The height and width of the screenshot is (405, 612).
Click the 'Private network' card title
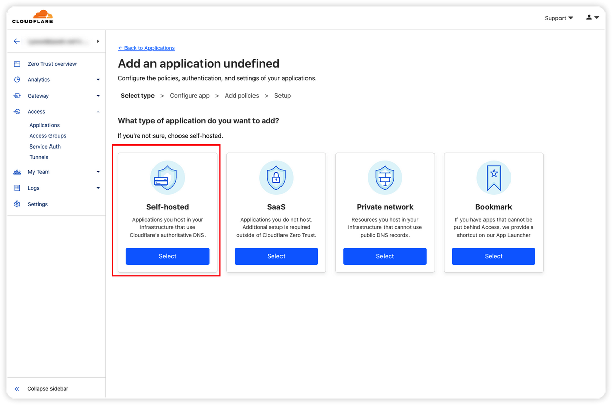point(385,207)
